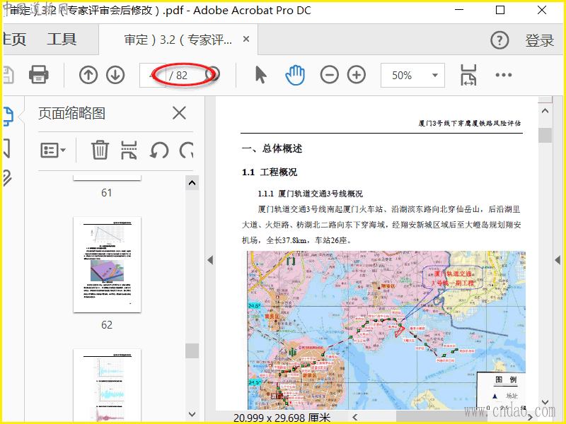Screen dimensions: 566x424
Task: Go to previous page with up arrow
Action: 88,74
